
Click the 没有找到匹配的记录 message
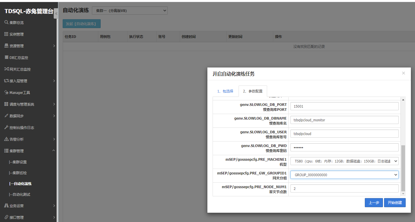click(309, 47)
